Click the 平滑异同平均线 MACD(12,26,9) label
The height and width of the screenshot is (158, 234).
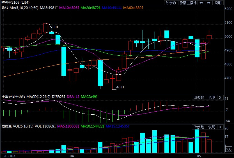tap(26, 97)
